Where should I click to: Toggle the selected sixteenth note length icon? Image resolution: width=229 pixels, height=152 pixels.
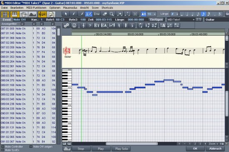(203, 14)
